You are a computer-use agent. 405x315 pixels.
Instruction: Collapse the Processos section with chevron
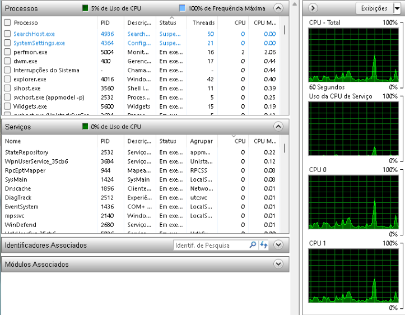click(x=278, y=8)
